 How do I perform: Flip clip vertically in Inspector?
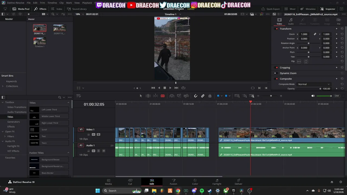coord(306,61)
